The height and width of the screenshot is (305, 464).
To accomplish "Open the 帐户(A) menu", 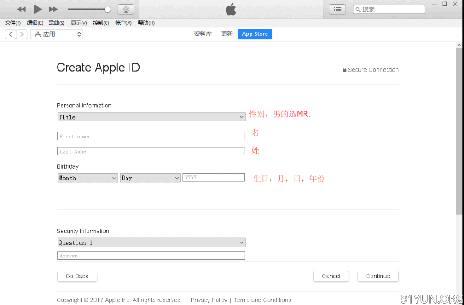I will pos(123,23).
